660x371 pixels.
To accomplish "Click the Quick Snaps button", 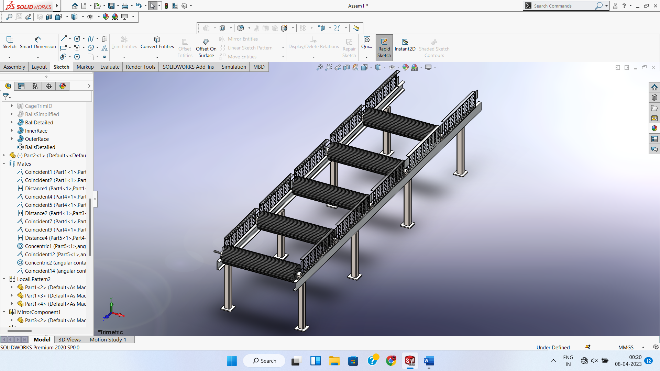I will 366,43.
